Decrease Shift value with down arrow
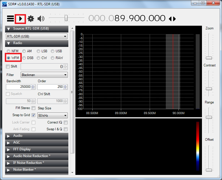222x180 pixels. coord(65,68)
